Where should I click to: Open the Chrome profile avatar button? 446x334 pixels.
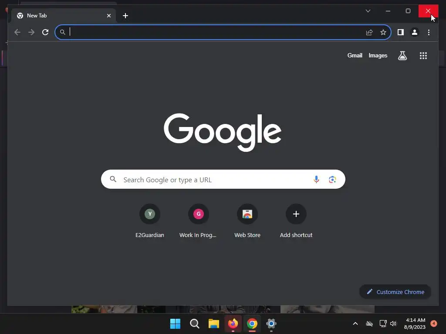[x=415, y=32]
